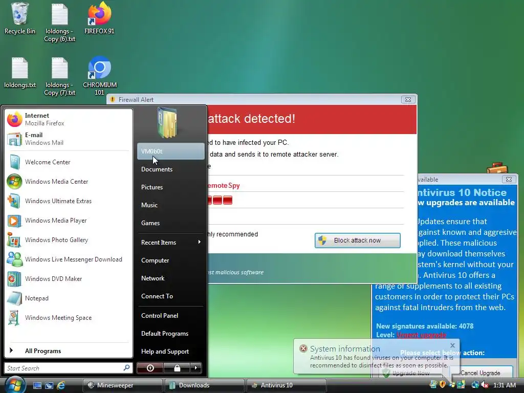Click the briefcase icon above Antivirus notice
Screen dimensions: 524x393
coord(497,168)
